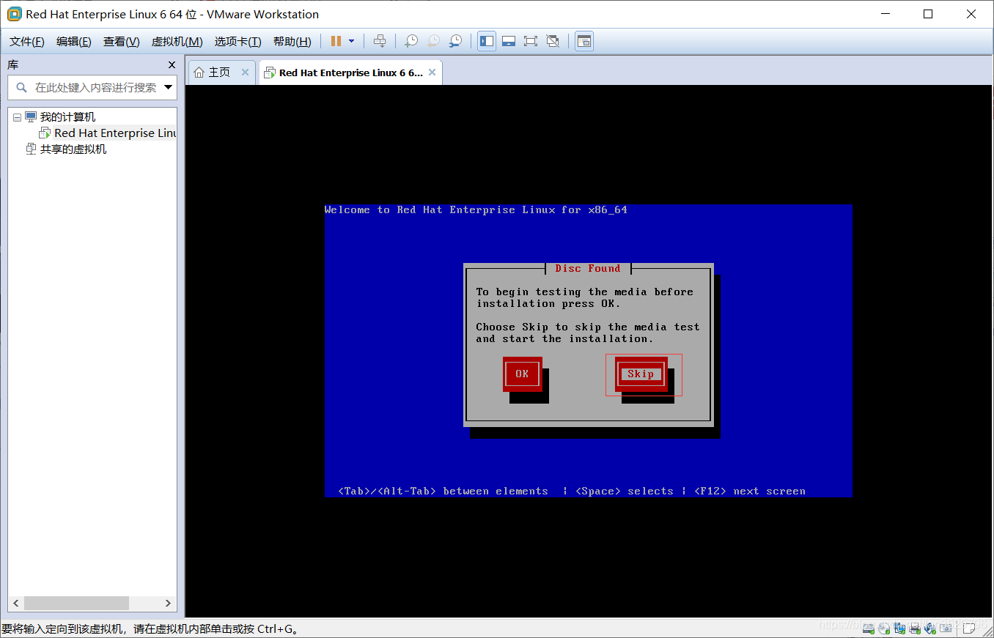Click the printer status bar icon
The image size is (994, 638).
click(x=915, y=628)
